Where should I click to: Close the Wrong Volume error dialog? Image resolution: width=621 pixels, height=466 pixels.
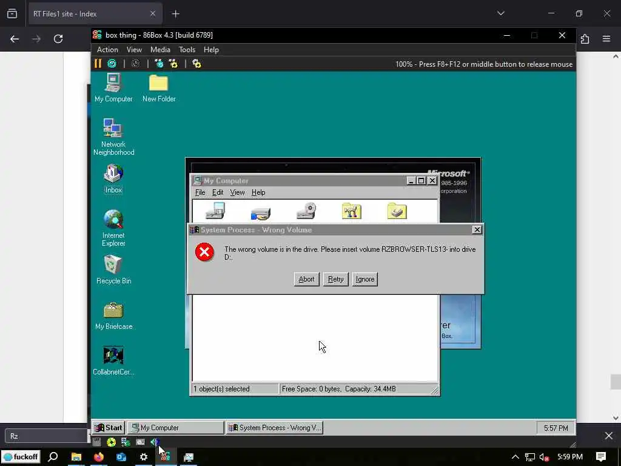click(x=477, y=229)
